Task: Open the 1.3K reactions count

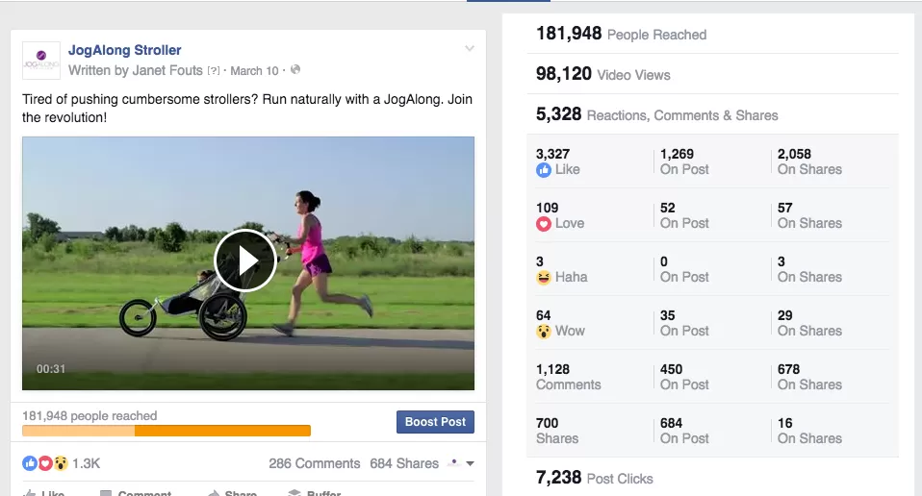Action: [86, 463]
